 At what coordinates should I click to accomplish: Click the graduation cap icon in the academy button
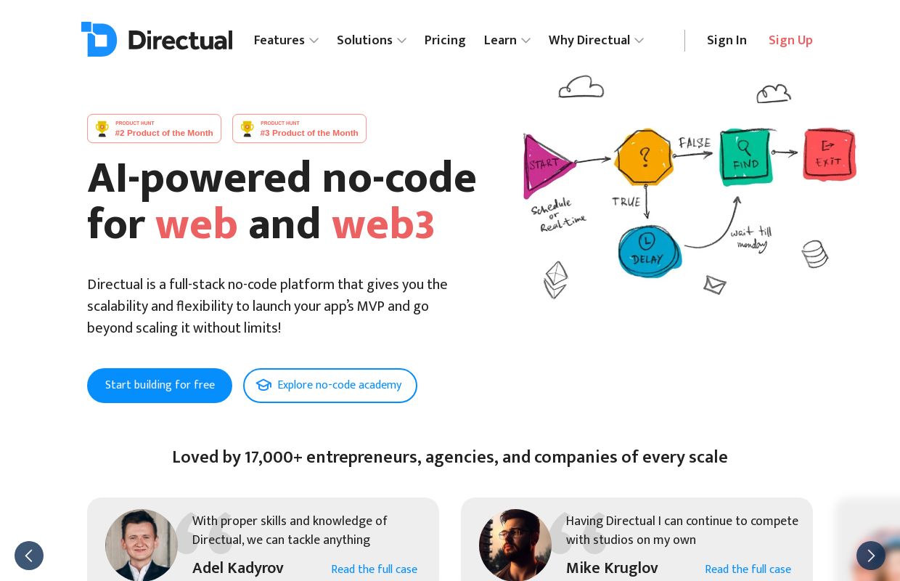pos(264,385)
